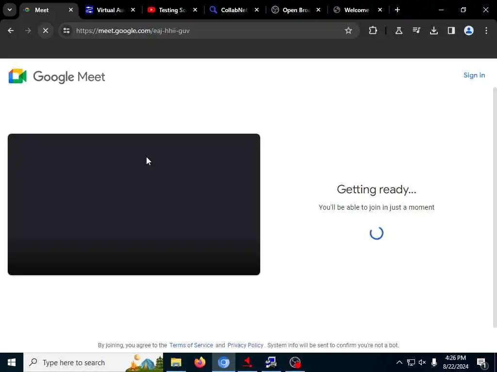
Task: Close the Welcome tab
Action: (380, 10)
